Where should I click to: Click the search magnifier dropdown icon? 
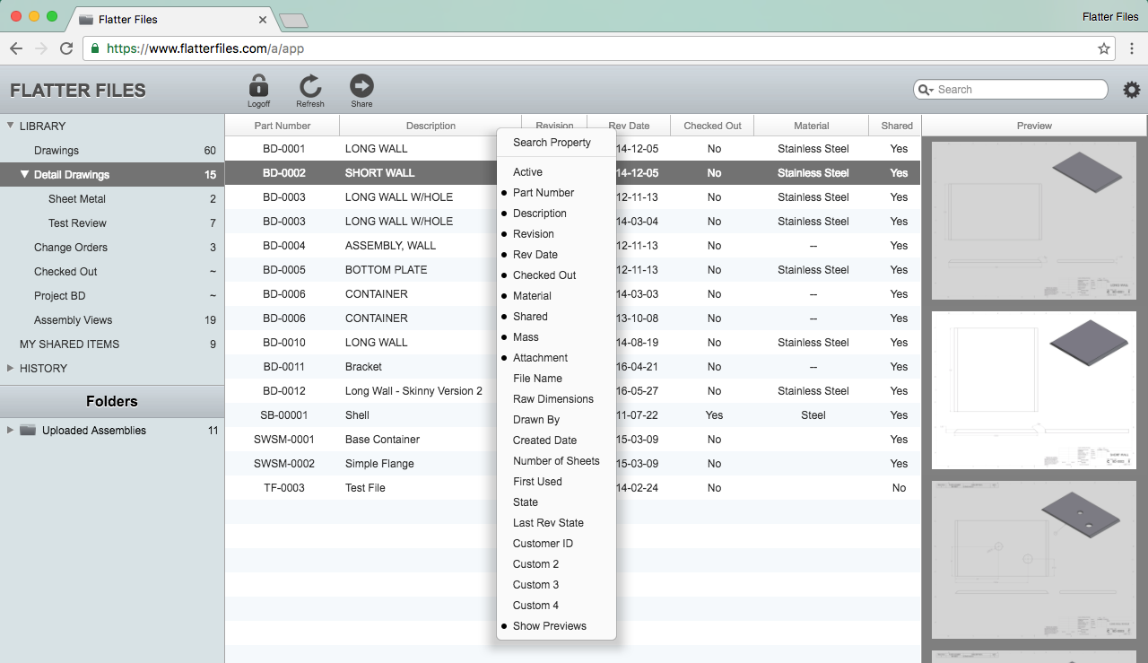pos(926,90)
